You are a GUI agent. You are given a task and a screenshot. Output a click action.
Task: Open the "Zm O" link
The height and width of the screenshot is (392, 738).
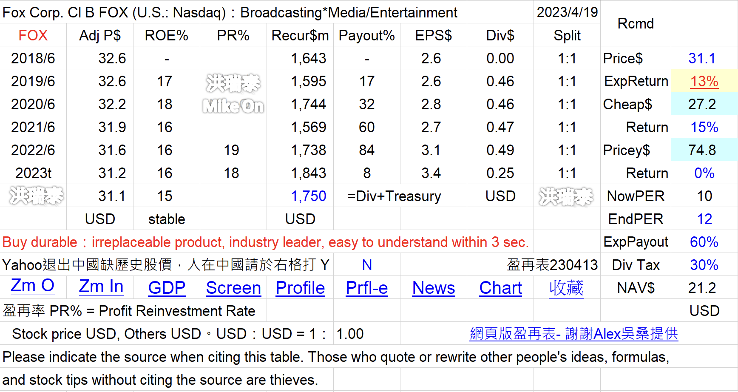[x=33, y=286]
